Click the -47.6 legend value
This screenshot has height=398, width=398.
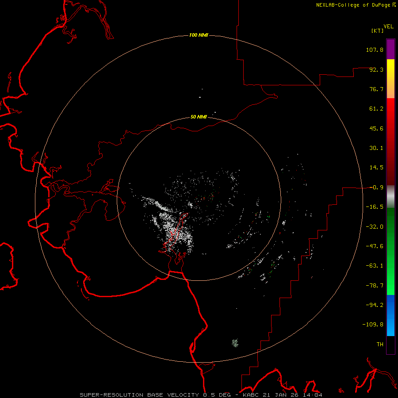tap(375, 246)
